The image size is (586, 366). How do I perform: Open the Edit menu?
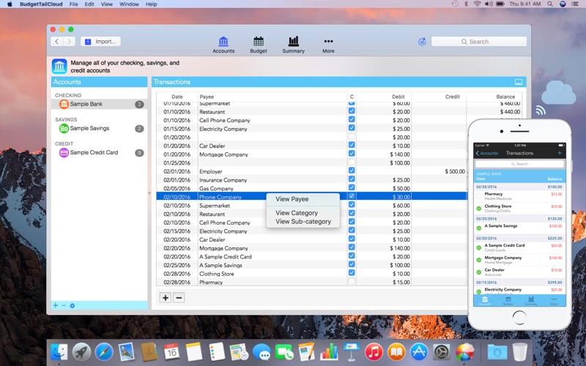click(89, 4)
